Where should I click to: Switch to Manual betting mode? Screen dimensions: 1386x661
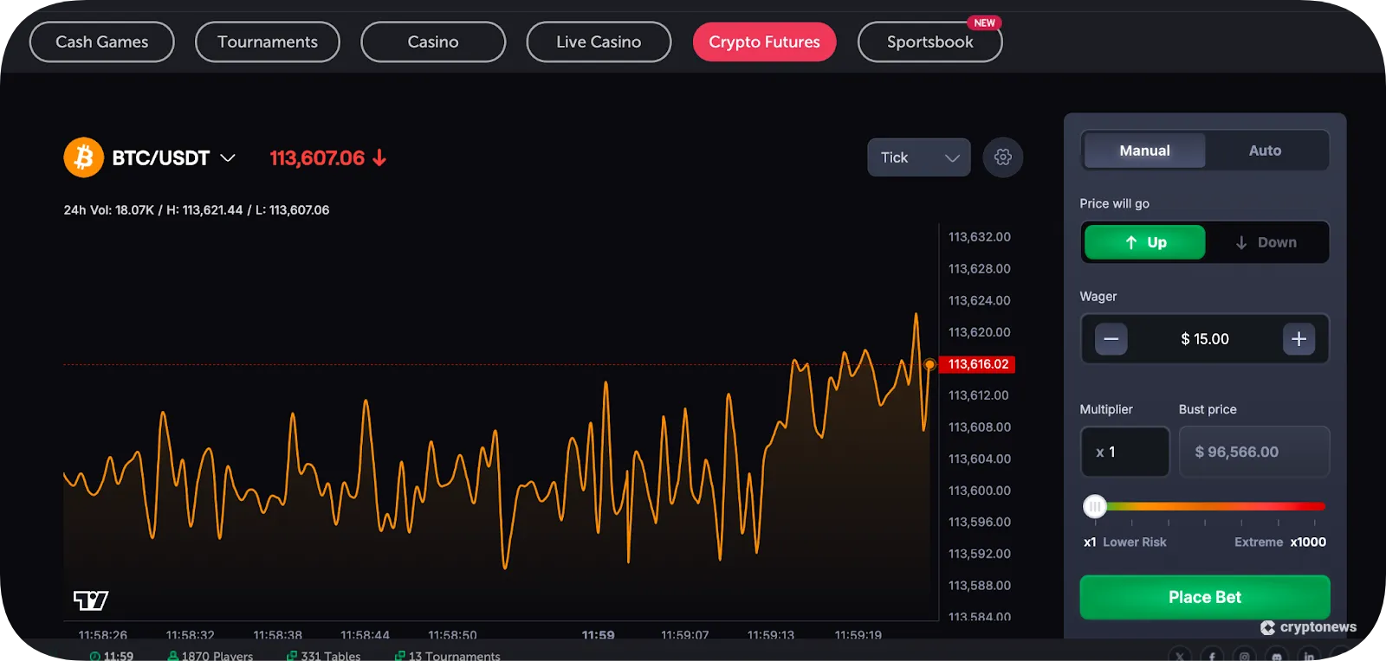[x=1144, y=151]
